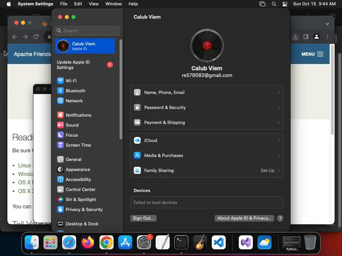Click the Finder icon in the Dock

coord(32,242)
